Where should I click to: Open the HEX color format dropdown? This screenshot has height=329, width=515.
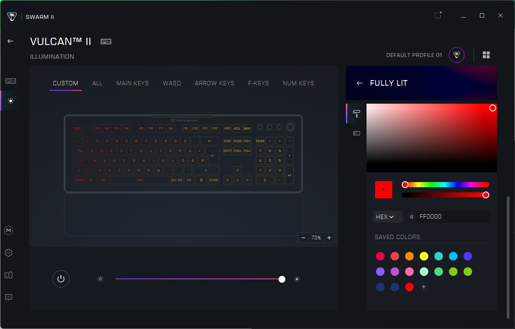click(x=388, y=217)
